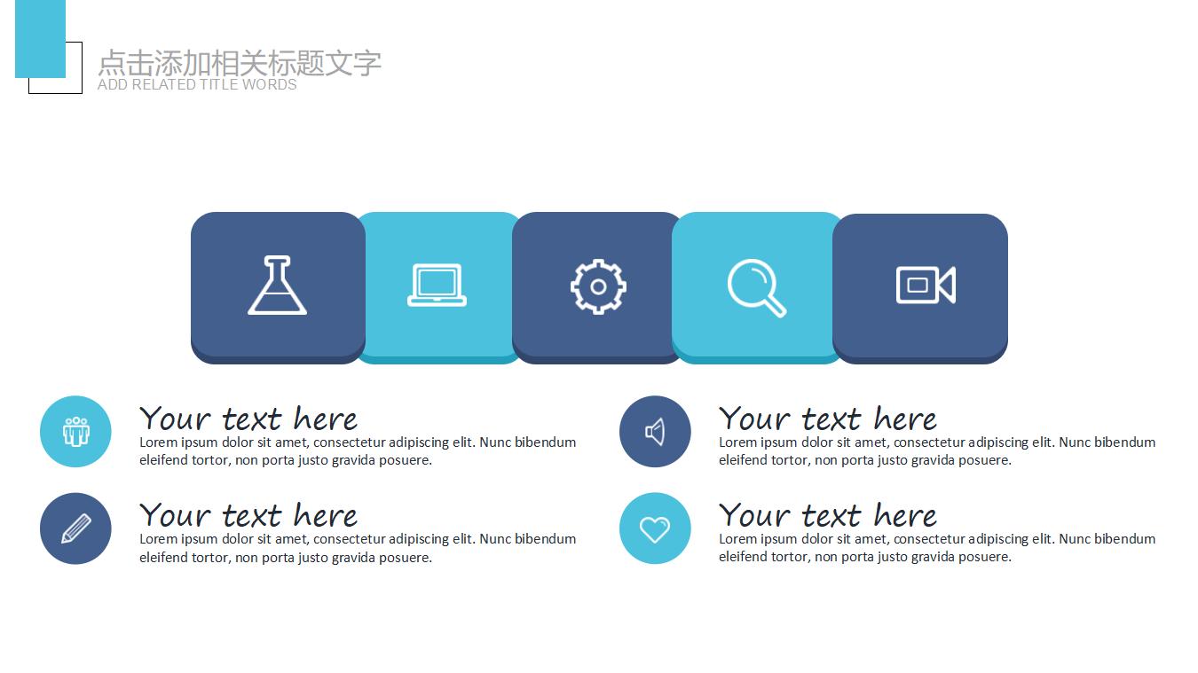The height and width of the screenshot is (673, 1198).
Task: Click the subtitle ADD RELATED TITLE WORDS
Action: coord(197,85)
